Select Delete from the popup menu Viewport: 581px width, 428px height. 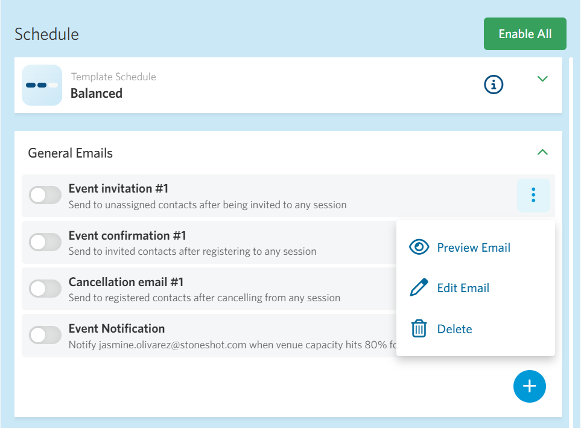[454, 329]
